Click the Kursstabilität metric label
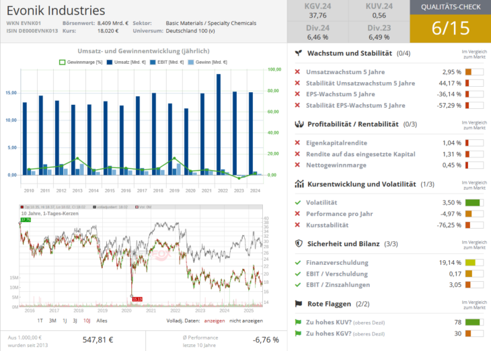 pyautogui.click(x=328, y=225)
